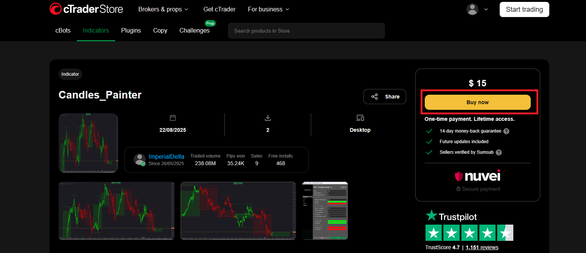Click the cTrader Store logo
This screenshot has height=253, width=586.
tap(86, 9)
